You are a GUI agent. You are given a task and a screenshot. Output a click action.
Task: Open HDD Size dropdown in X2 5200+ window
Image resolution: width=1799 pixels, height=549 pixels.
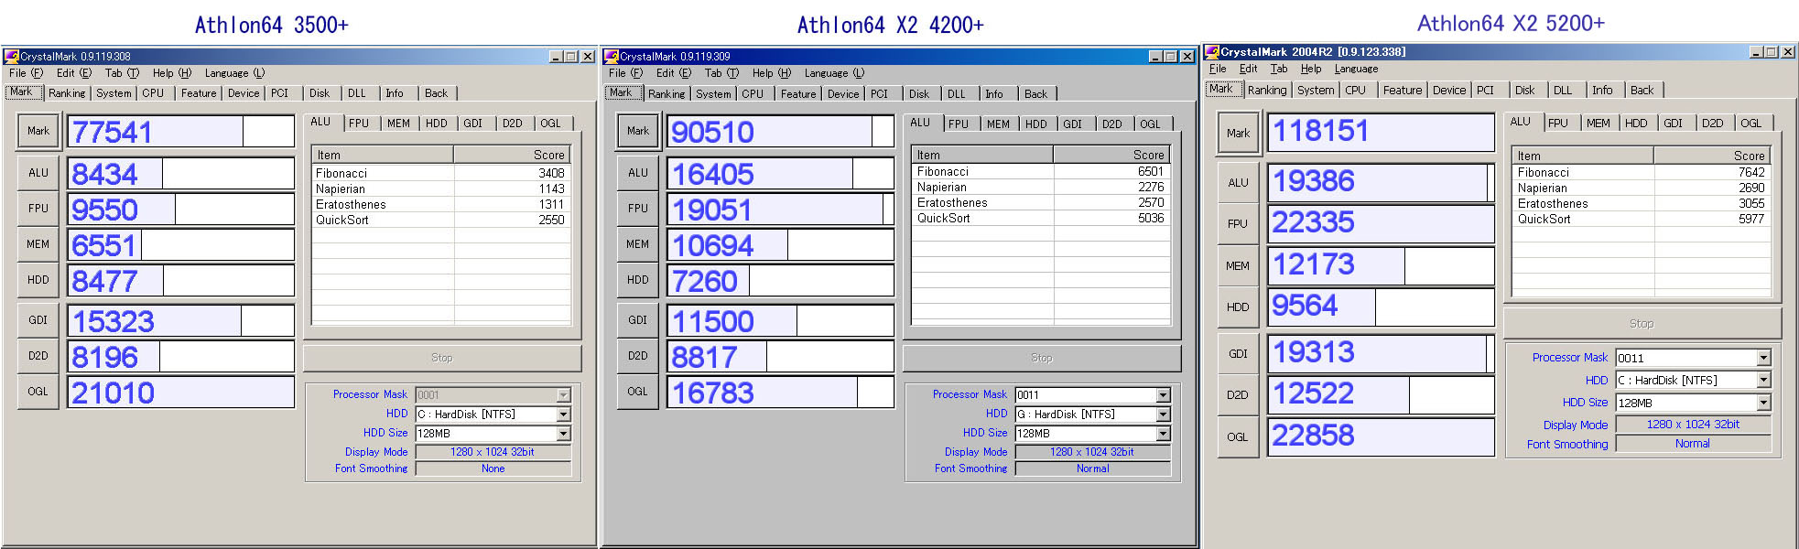[x=1763, y=404]
